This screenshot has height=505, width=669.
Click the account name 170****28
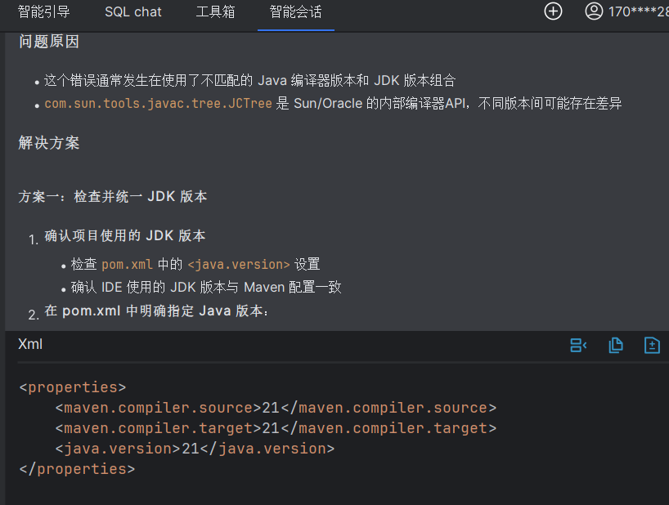638,11
